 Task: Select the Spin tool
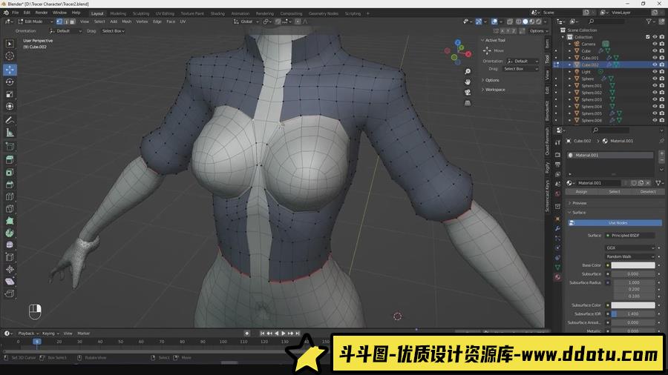coord(10,233)
